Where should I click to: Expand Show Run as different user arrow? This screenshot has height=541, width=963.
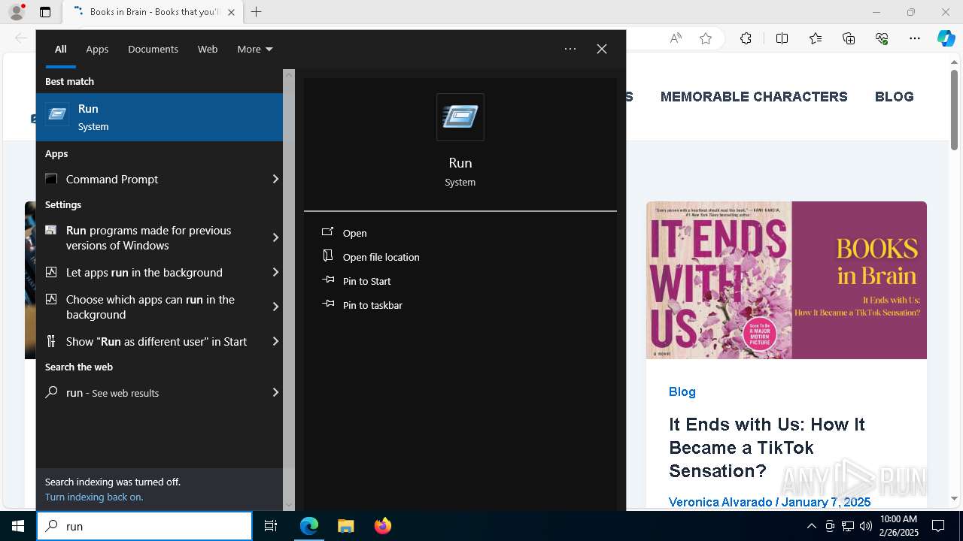(x=275, y=341)
